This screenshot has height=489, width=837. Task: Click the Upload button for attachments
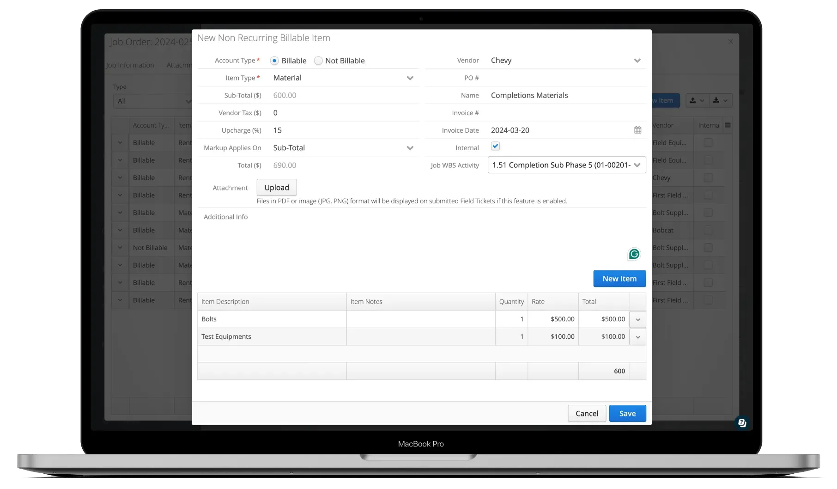pos(276,187)
